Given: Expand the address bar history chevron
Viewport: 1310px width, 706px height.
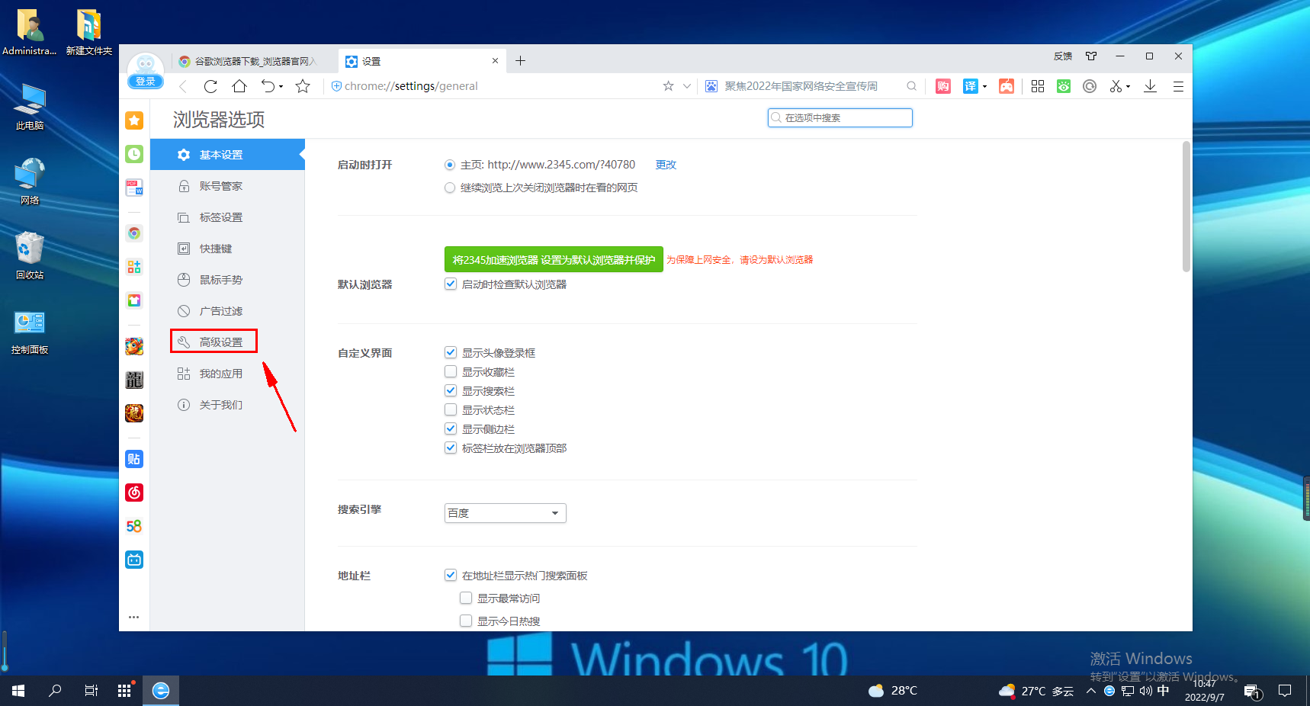Looking at the screenshot, I should [x=687, y=86].
